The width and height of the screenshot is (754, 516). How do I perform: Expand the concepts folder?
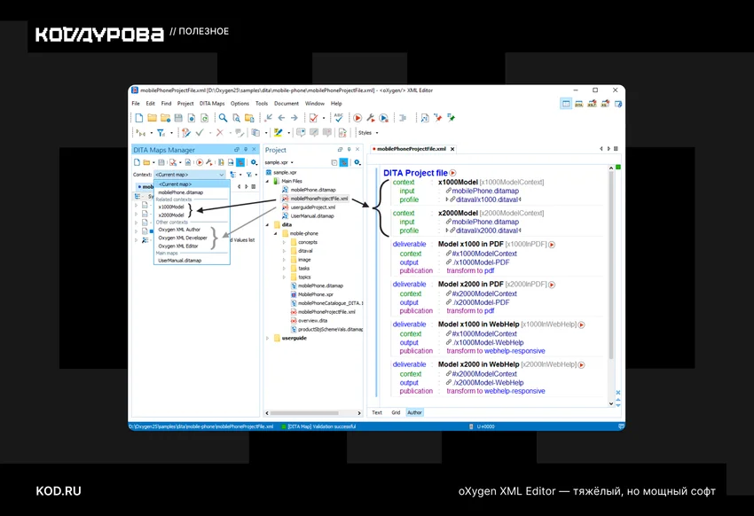point(284,242)
